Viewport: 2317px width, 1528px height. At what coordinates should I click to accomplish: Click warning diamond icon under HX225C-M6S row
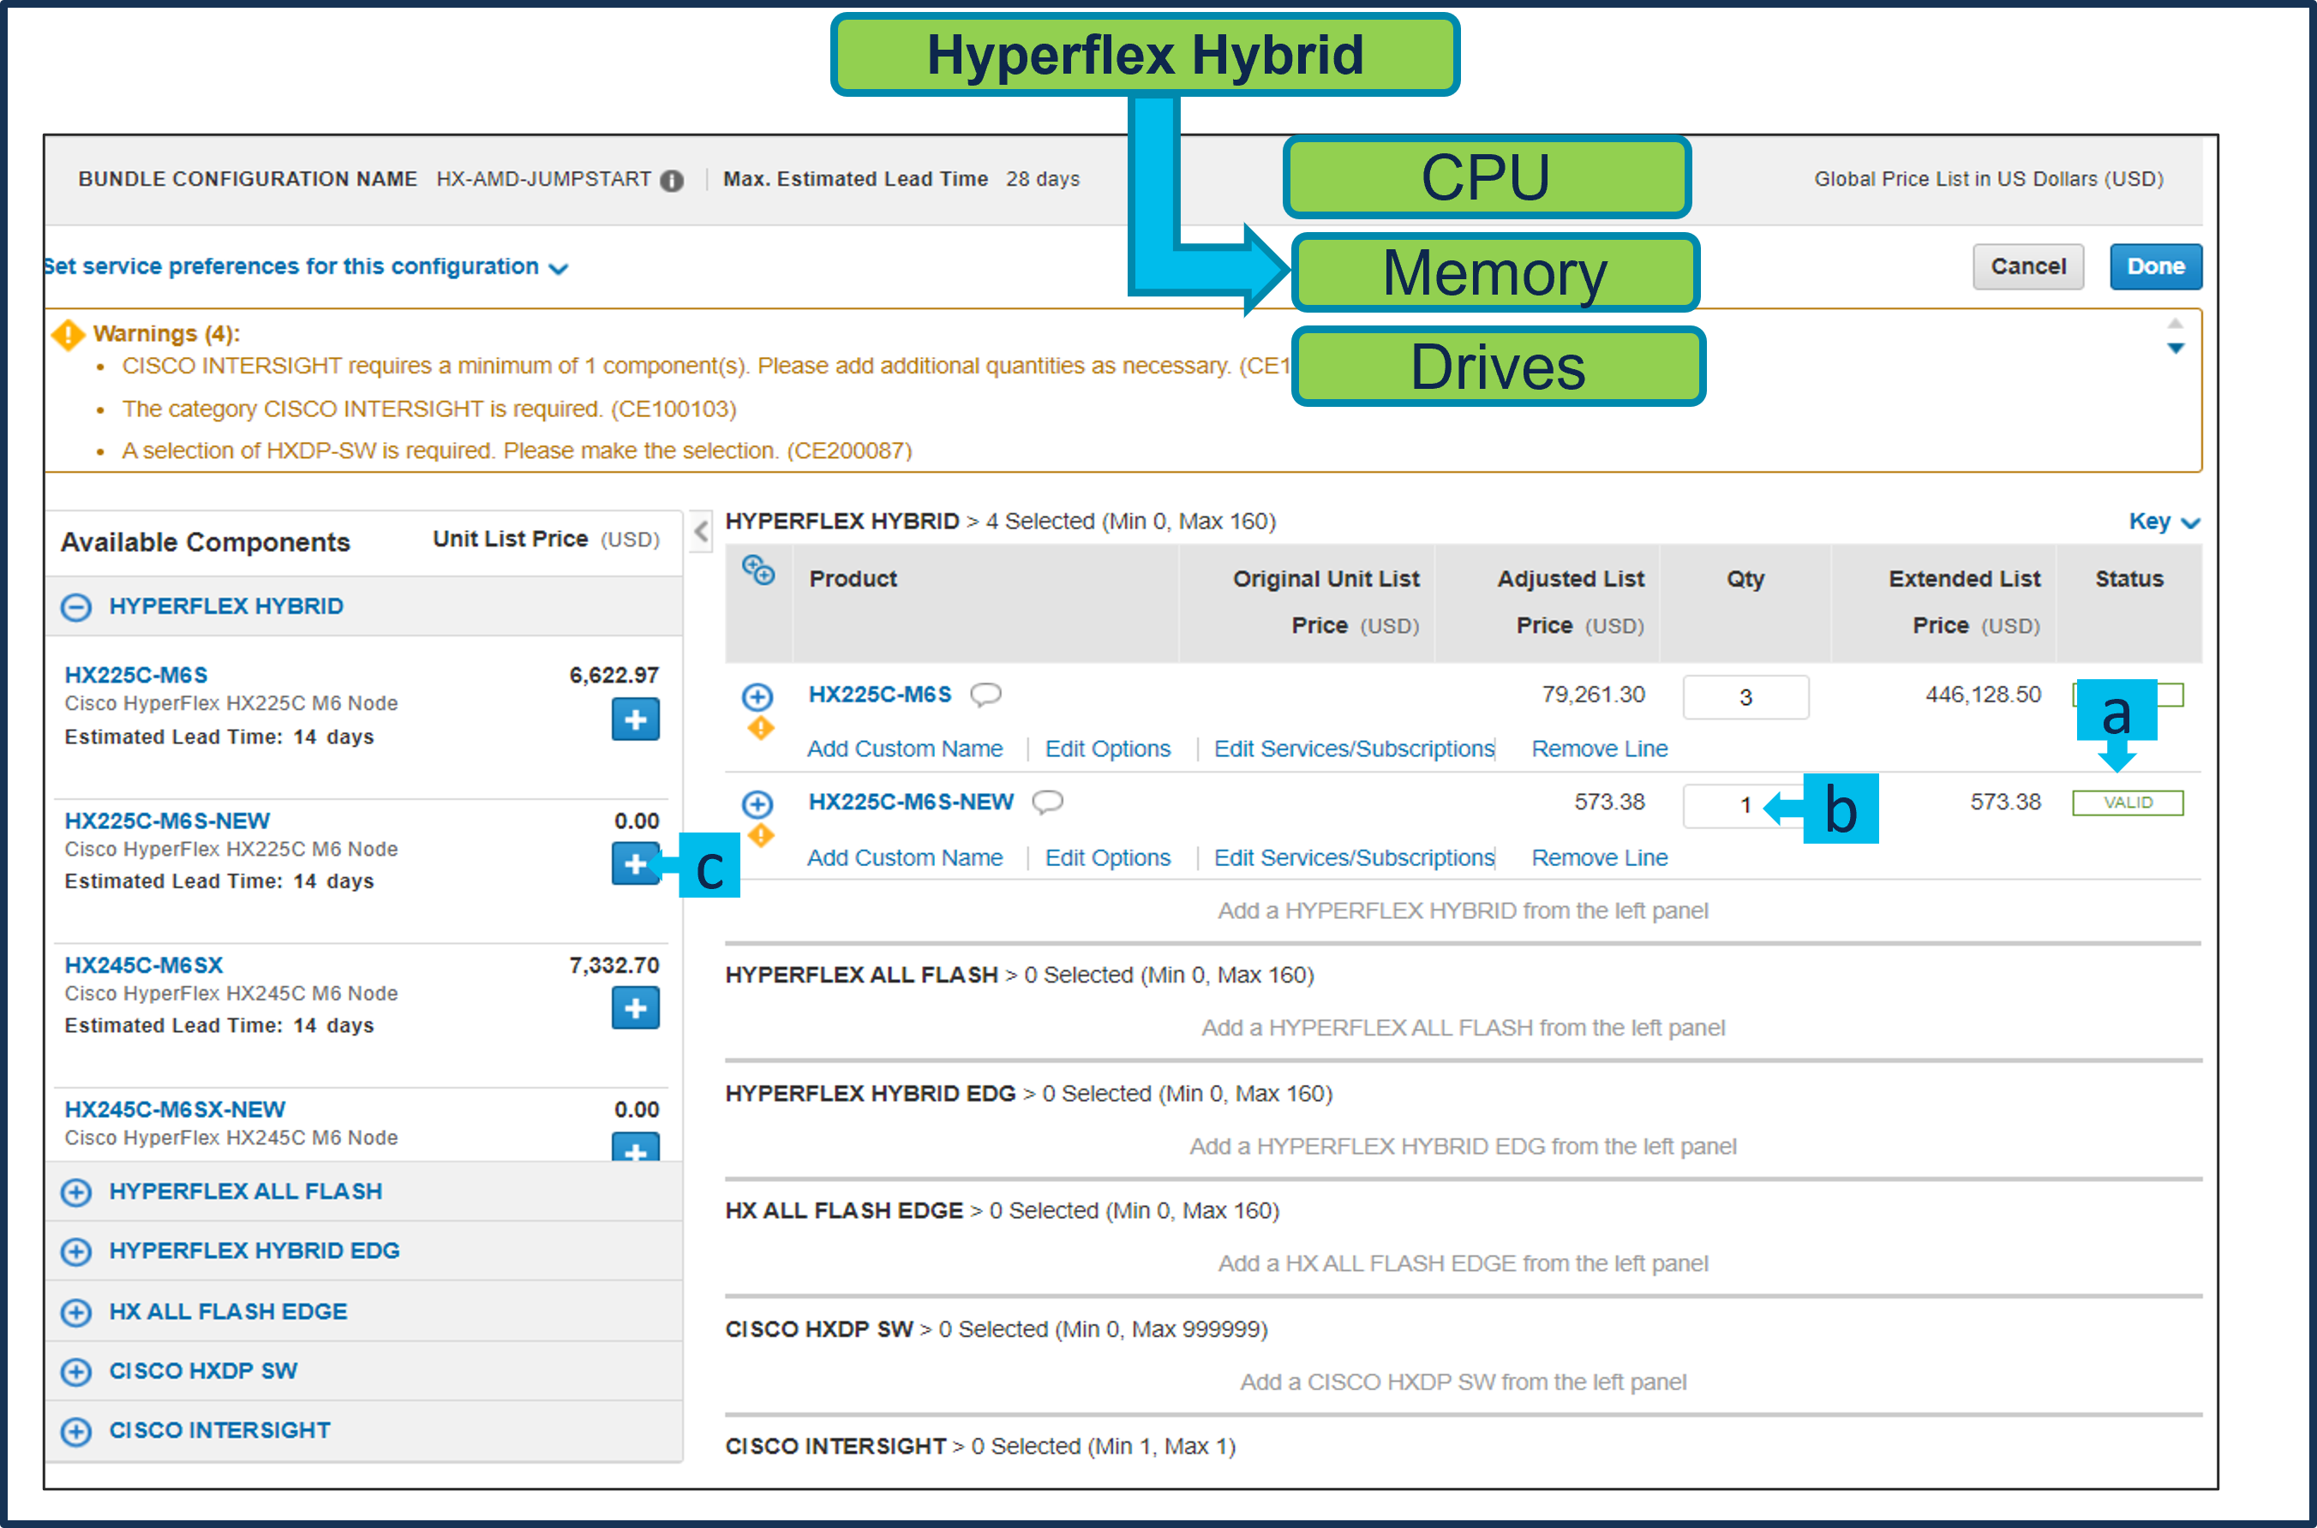click(760, 728)
